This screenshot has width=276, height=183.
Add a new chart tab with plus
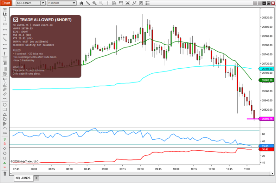(36, 178)
